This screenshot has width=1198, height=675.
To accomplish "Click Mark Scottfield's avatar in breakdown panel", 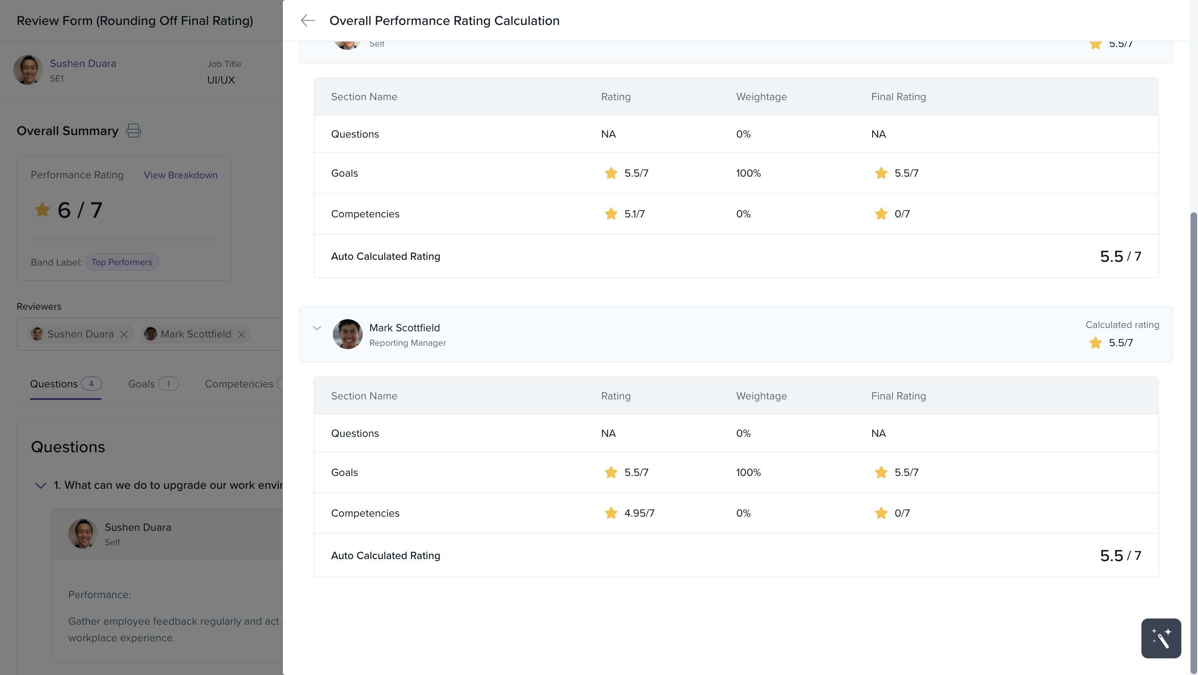I will (347, 334).
